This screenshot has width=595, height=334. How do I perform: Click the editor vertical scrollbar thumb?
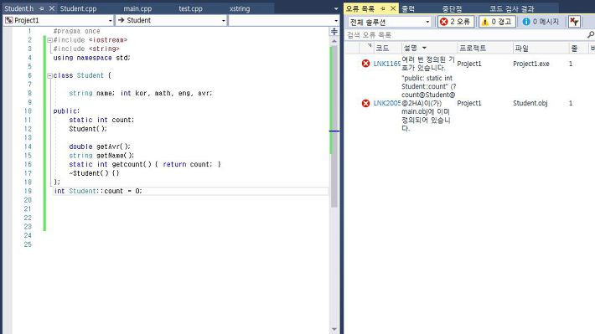click(334, 127)
